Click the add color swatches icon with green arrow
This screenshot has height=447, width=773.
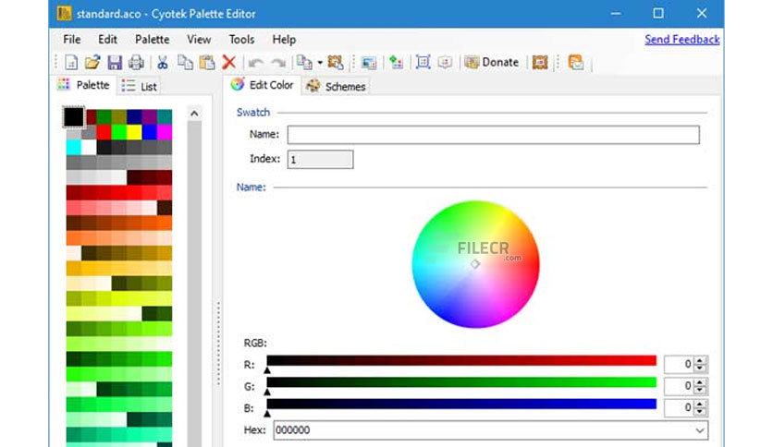(x=396, y=63)
